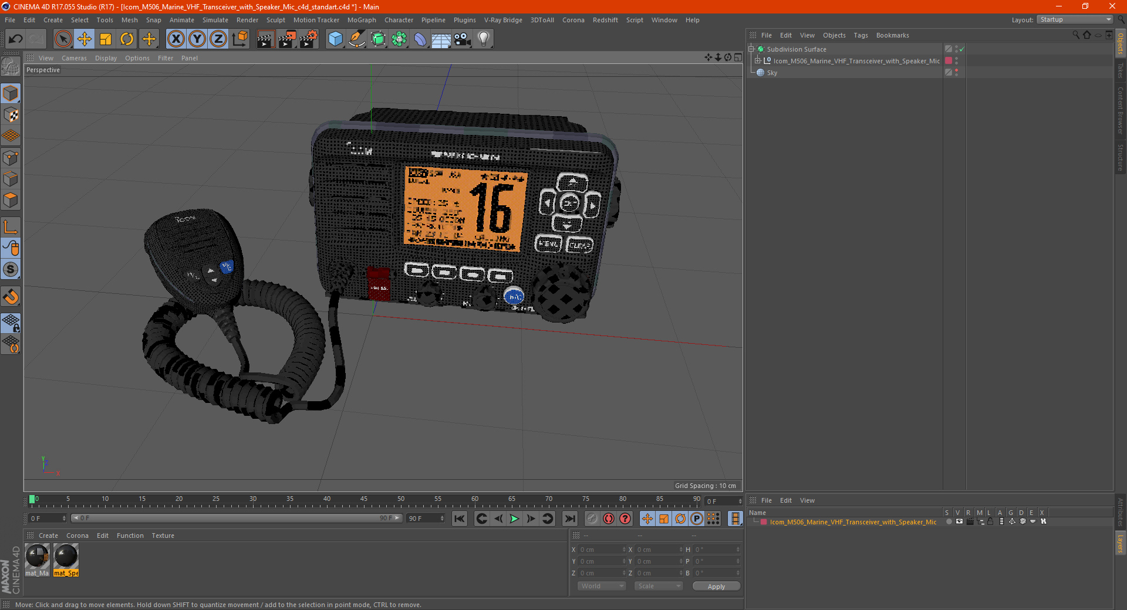Add a Subdivision Surface generator
1127x610 pixels.
coord(378,39)
